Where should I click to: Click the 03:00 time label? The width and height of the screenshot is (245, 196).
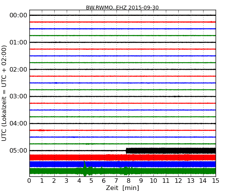[x=18, y=96]
